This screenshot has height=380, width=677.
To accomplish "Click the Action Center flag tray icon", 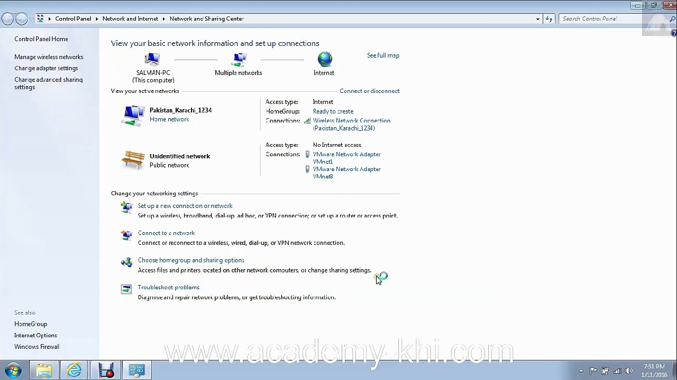I will (593, 371).
